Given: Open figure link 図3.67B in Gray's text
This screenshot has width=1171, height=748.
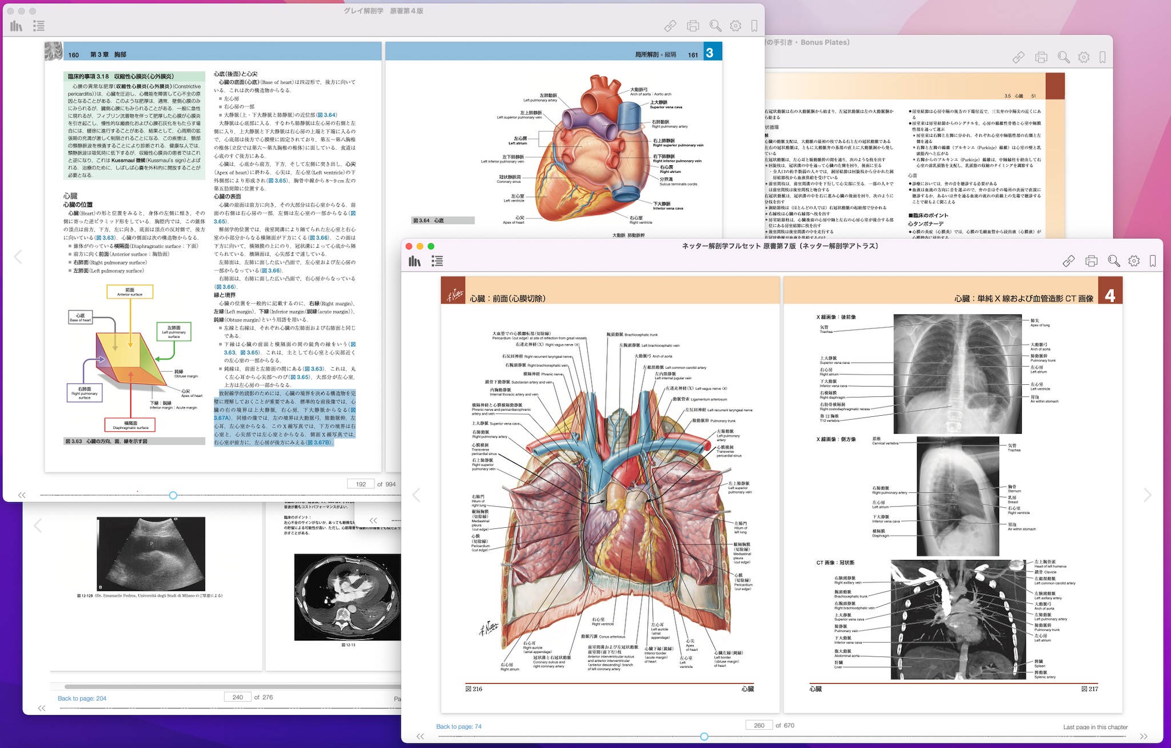Looking at the screenshot, I should coord(320,443).
